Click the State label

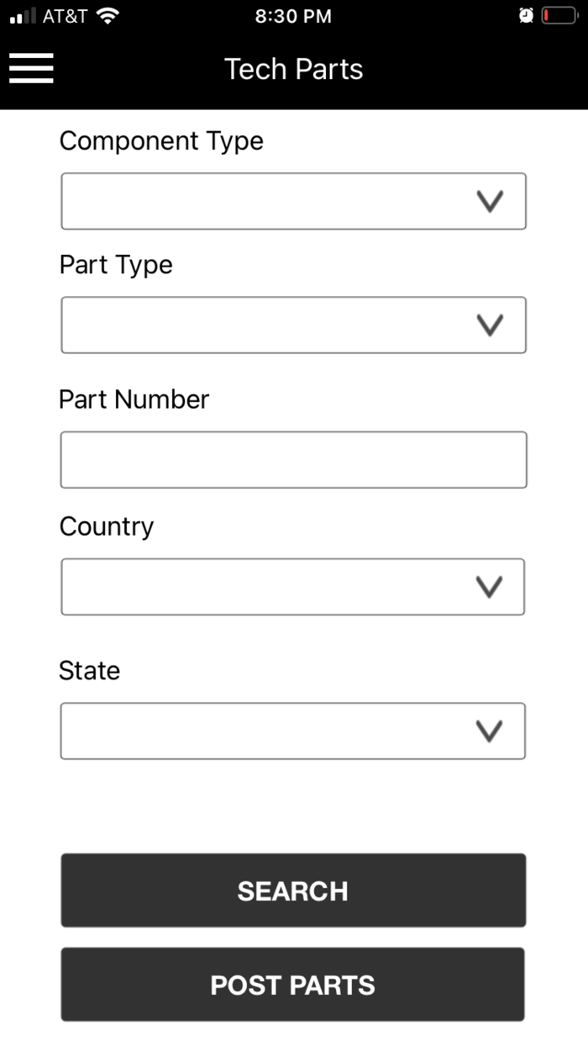pos(89,670)
